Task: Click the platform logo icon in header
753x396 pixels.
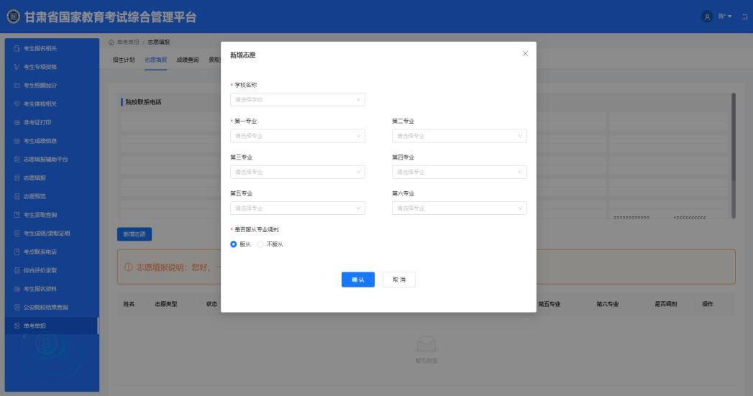Action: [14, 17]
